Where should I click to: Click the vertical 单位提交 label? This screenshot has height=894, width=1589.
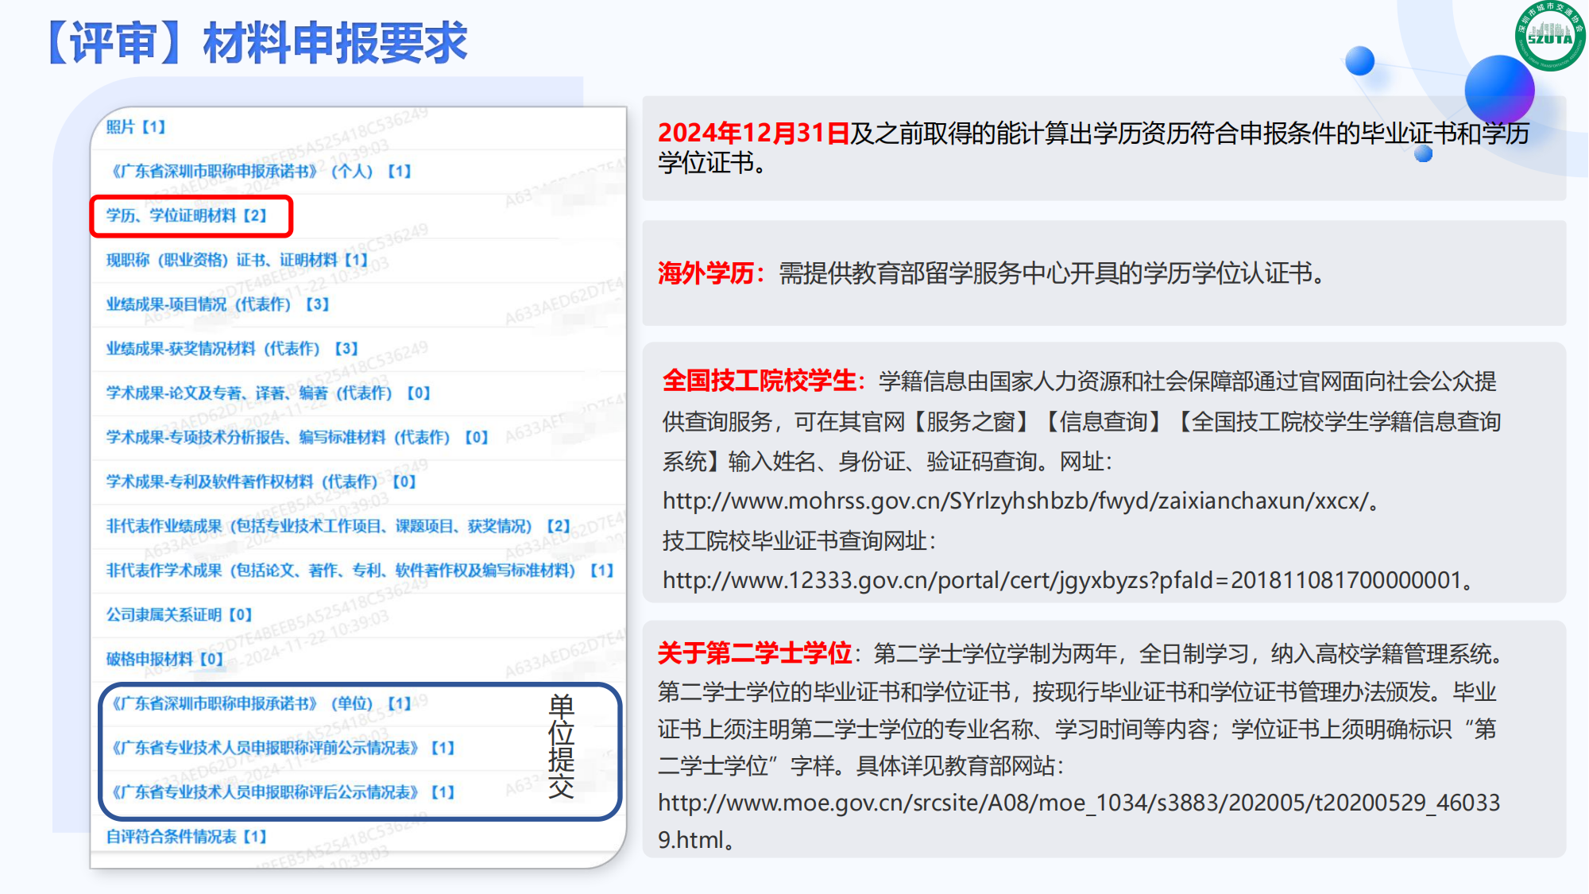click(x=561, y=746)
